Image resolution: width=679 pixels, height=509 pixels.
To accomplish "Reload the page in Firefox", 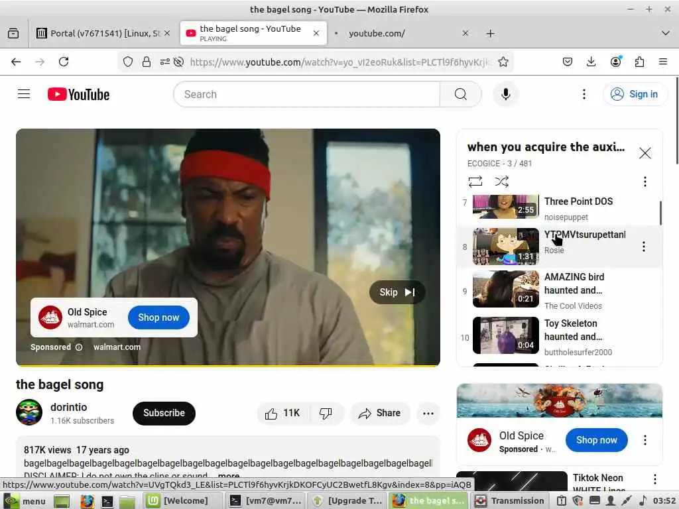I will (64, 62).
